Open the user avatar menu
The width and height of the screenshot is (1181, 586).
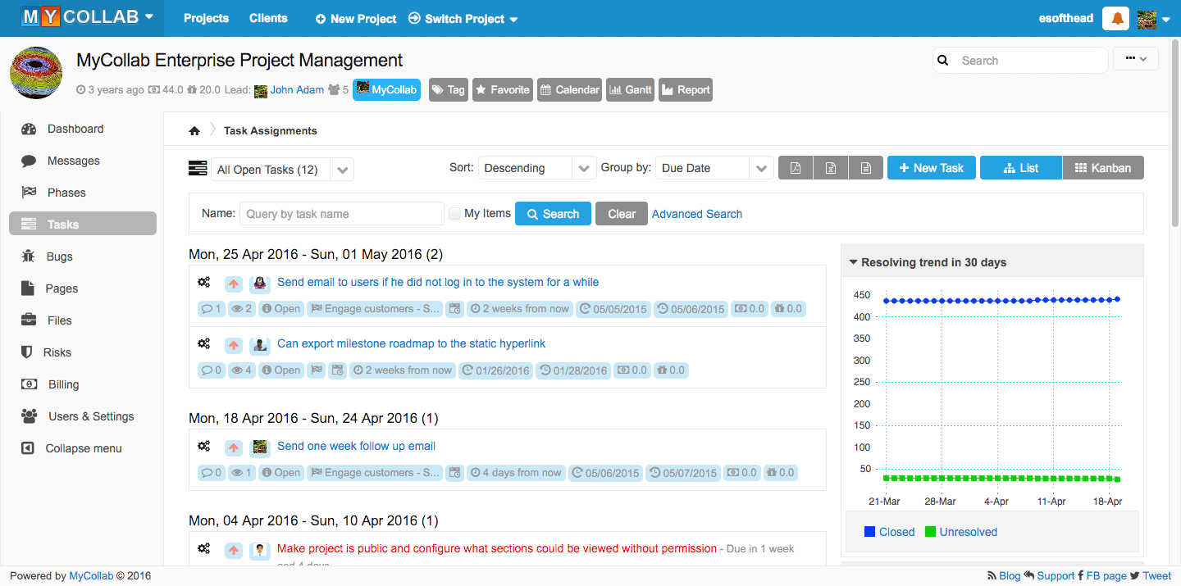point(1152,19)
